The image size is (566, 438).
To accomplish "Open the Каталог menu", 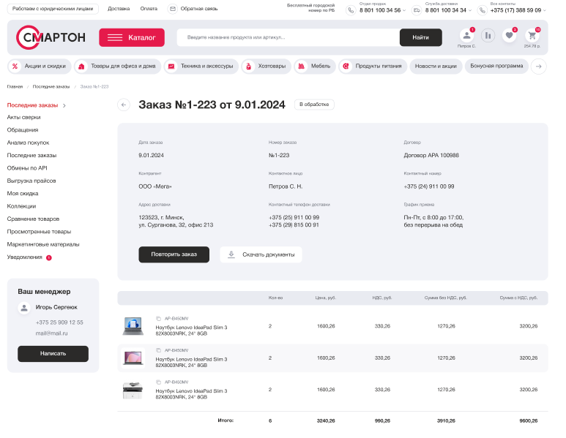I will coord(132,37).
